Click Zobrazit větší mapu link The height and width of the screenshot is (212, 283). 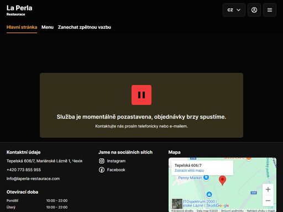tap(189, 171)
